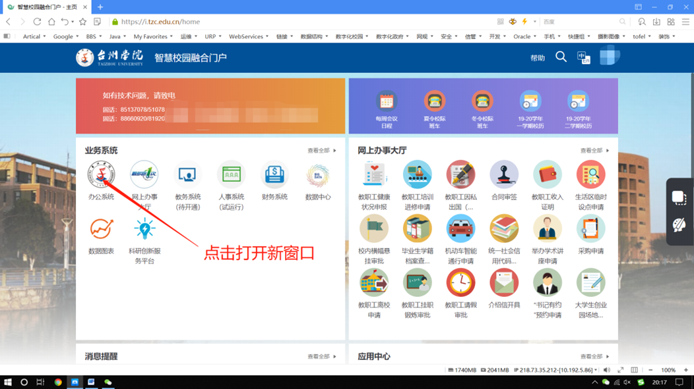Click the search magnifier in the portal header
Image resolution: width=694 pixels, height=389 pixels.
[561, 57]
